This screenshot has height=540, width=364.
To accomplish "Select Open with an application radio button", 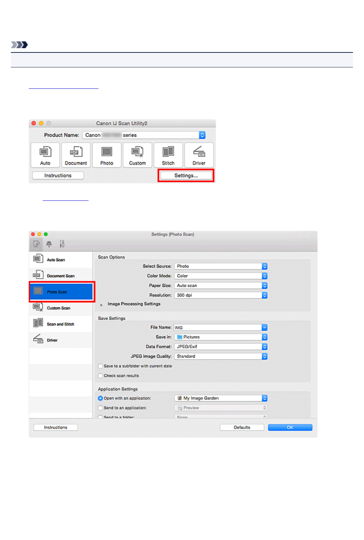I will [101, 398].
